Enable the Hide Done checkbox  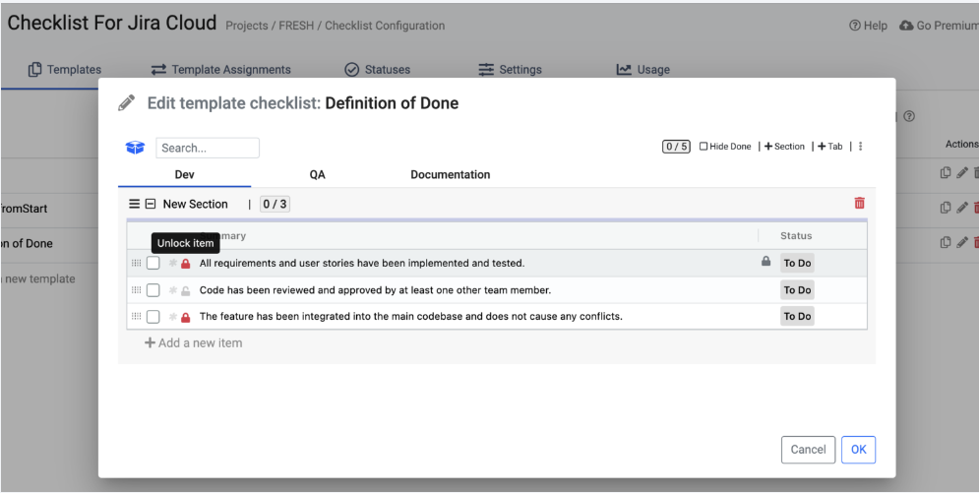pos(704,147)
